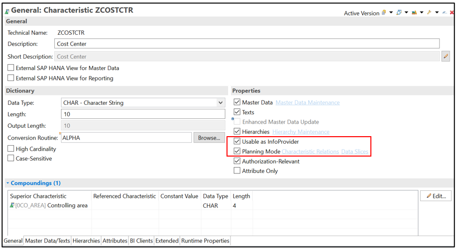The width and height of the screenshot is (457, 250).
Task: Uncheck the Usable as InfoProvider option
Action: pyautogui.click(x=237, y=142)
